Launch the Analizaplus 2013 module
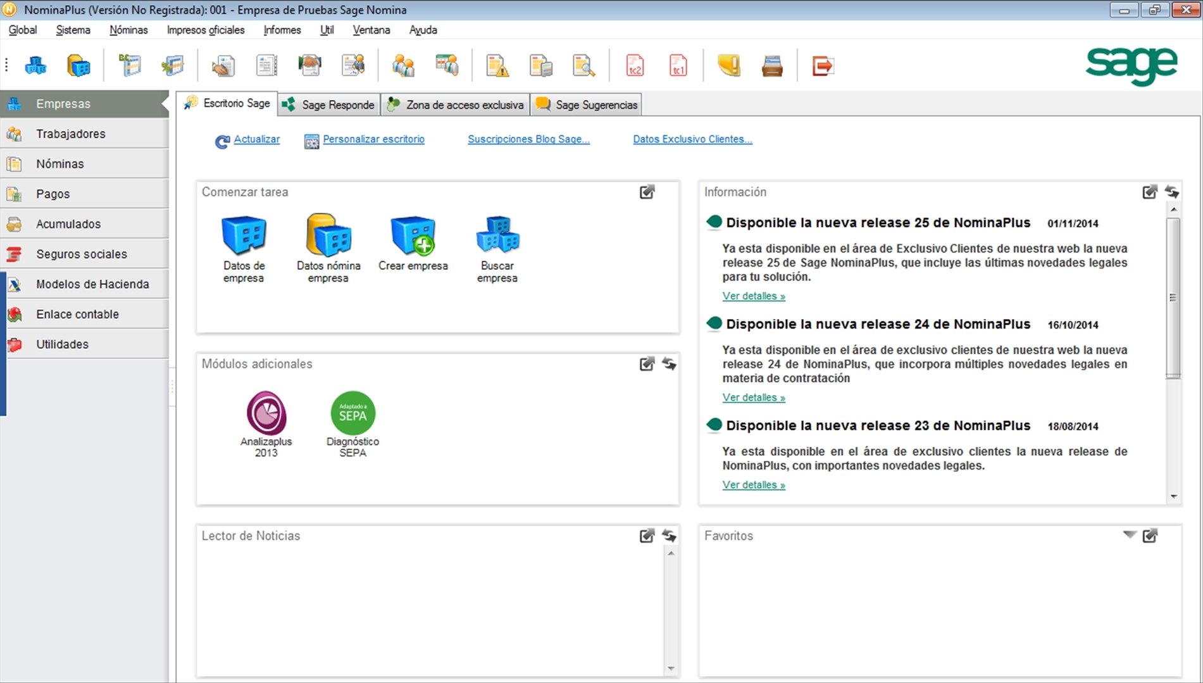Screen dimensions: 1203x683 (266, 424)
